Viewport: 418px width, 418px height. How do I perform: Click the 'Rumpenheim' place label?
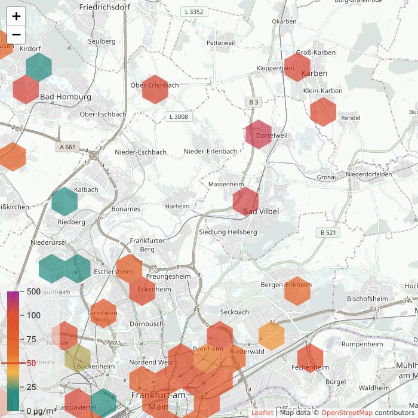click(362, 344)
